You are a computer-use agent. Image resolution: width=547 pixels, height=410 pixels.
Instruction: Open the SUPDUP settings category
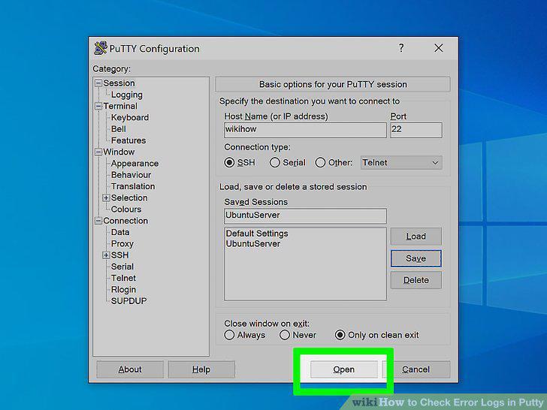pos(128,301)
